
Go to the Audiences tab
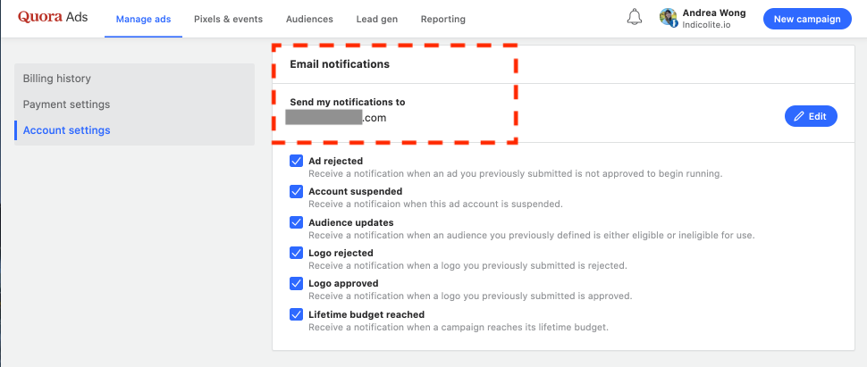309,19
